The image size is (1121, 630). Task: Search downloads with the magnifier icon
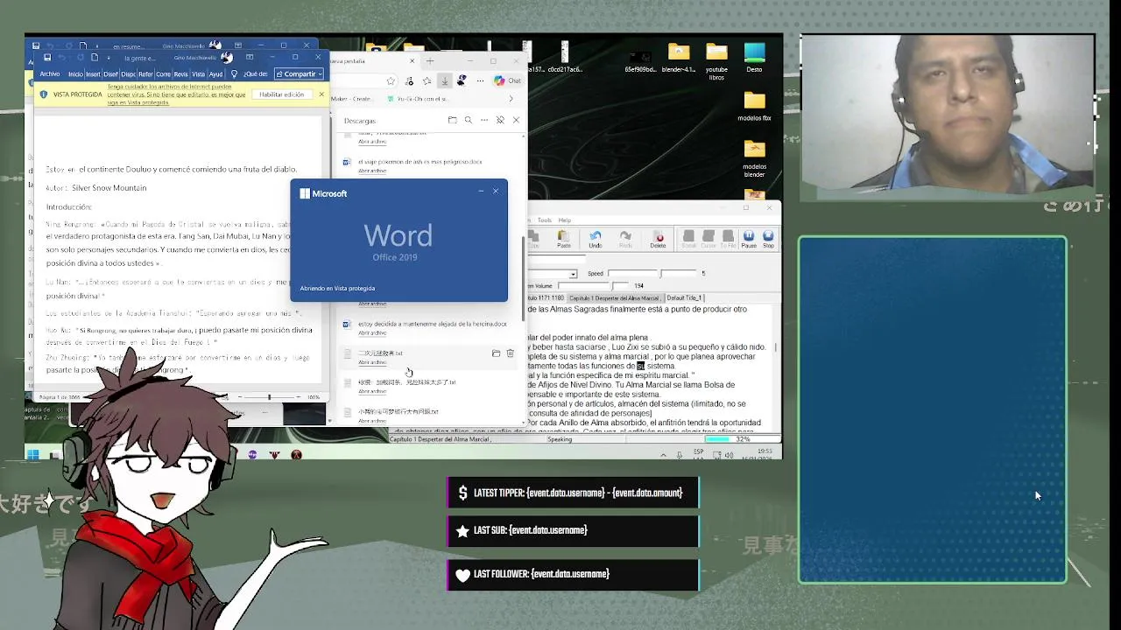click(x=468, y=120)
